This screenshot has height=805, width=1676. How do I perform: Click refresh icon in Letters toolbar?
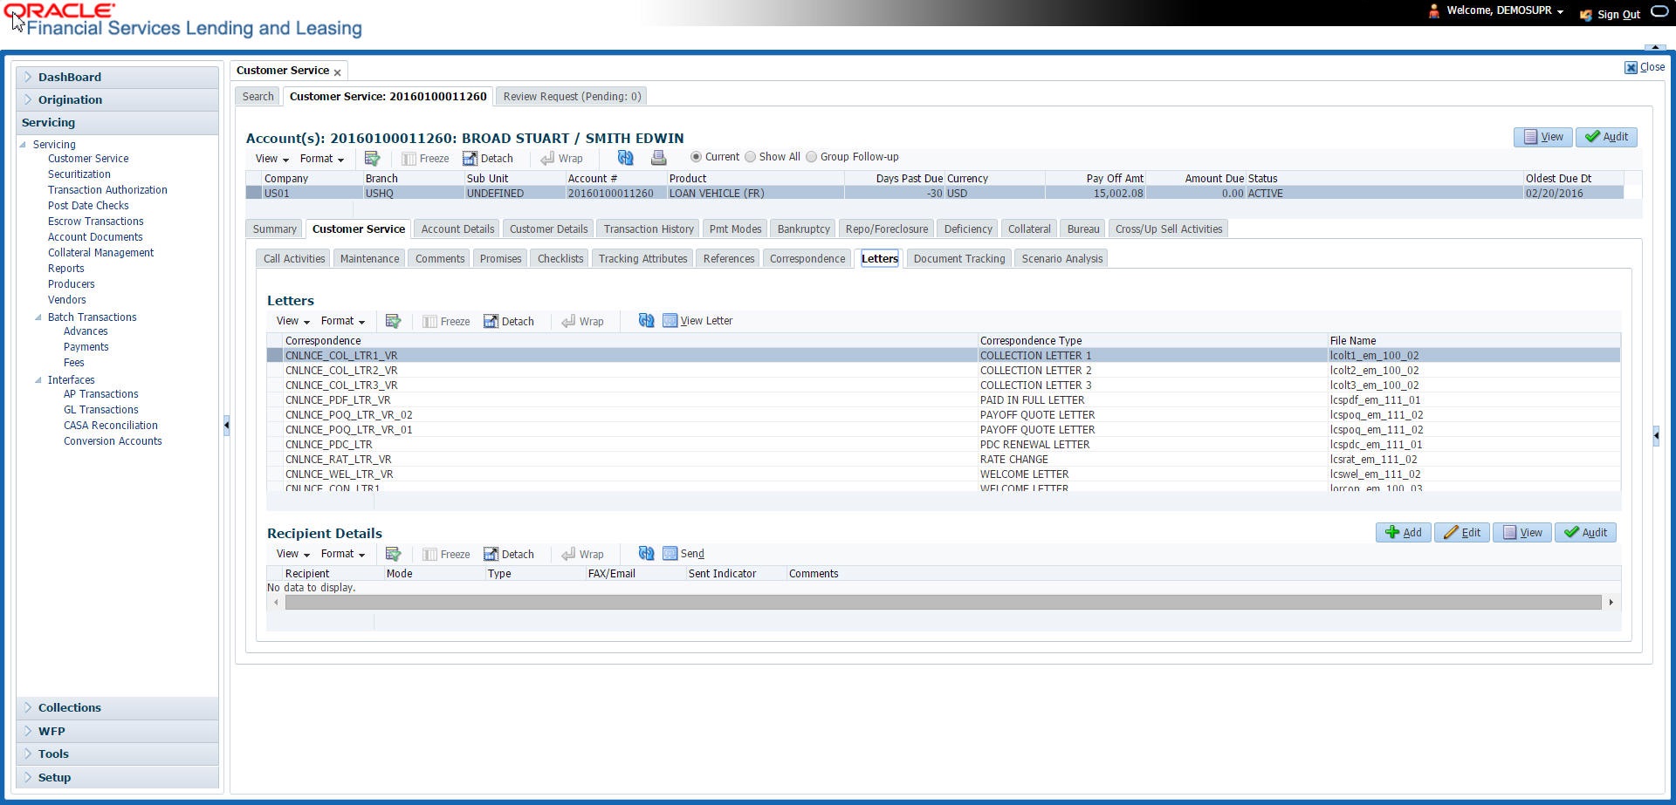point(646,320)
